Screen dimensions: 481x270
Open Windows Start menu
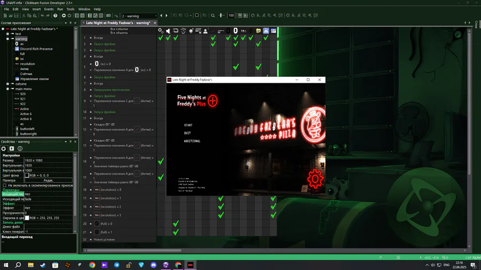(6, 265)
